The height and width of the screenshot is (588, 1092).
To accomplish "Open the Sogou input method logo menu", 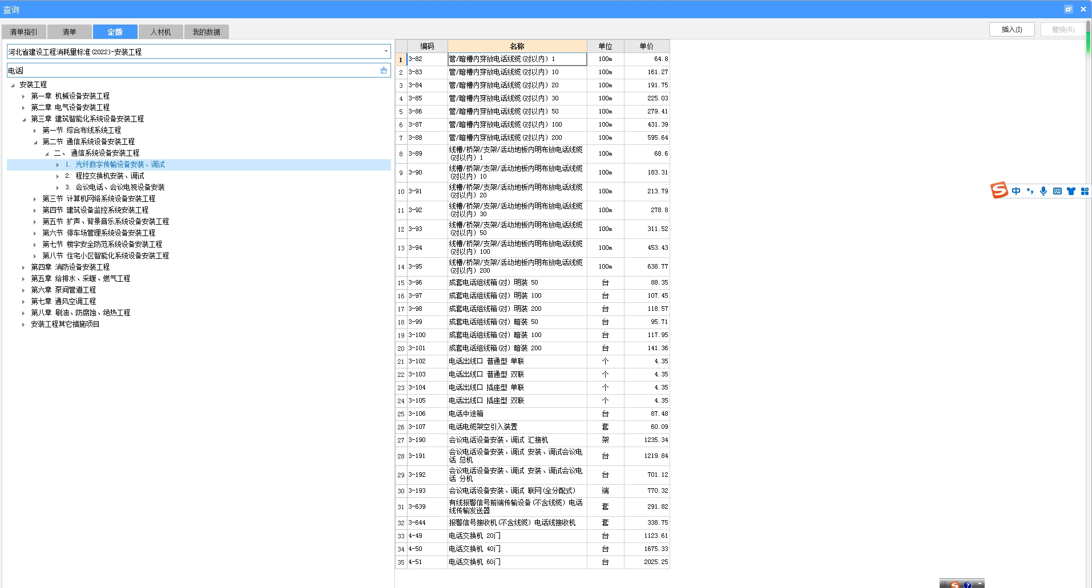I will pos(999,190).
